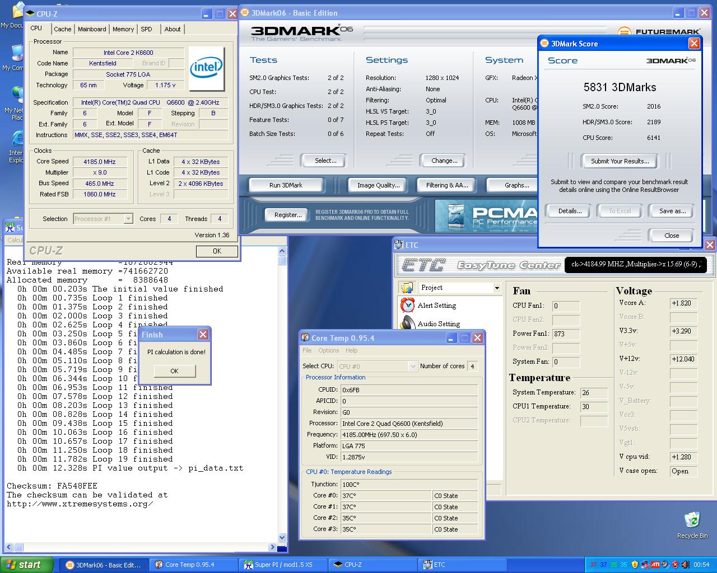Click the Close button in 3DMark Score
717x573 pixels.
[671, 236]
